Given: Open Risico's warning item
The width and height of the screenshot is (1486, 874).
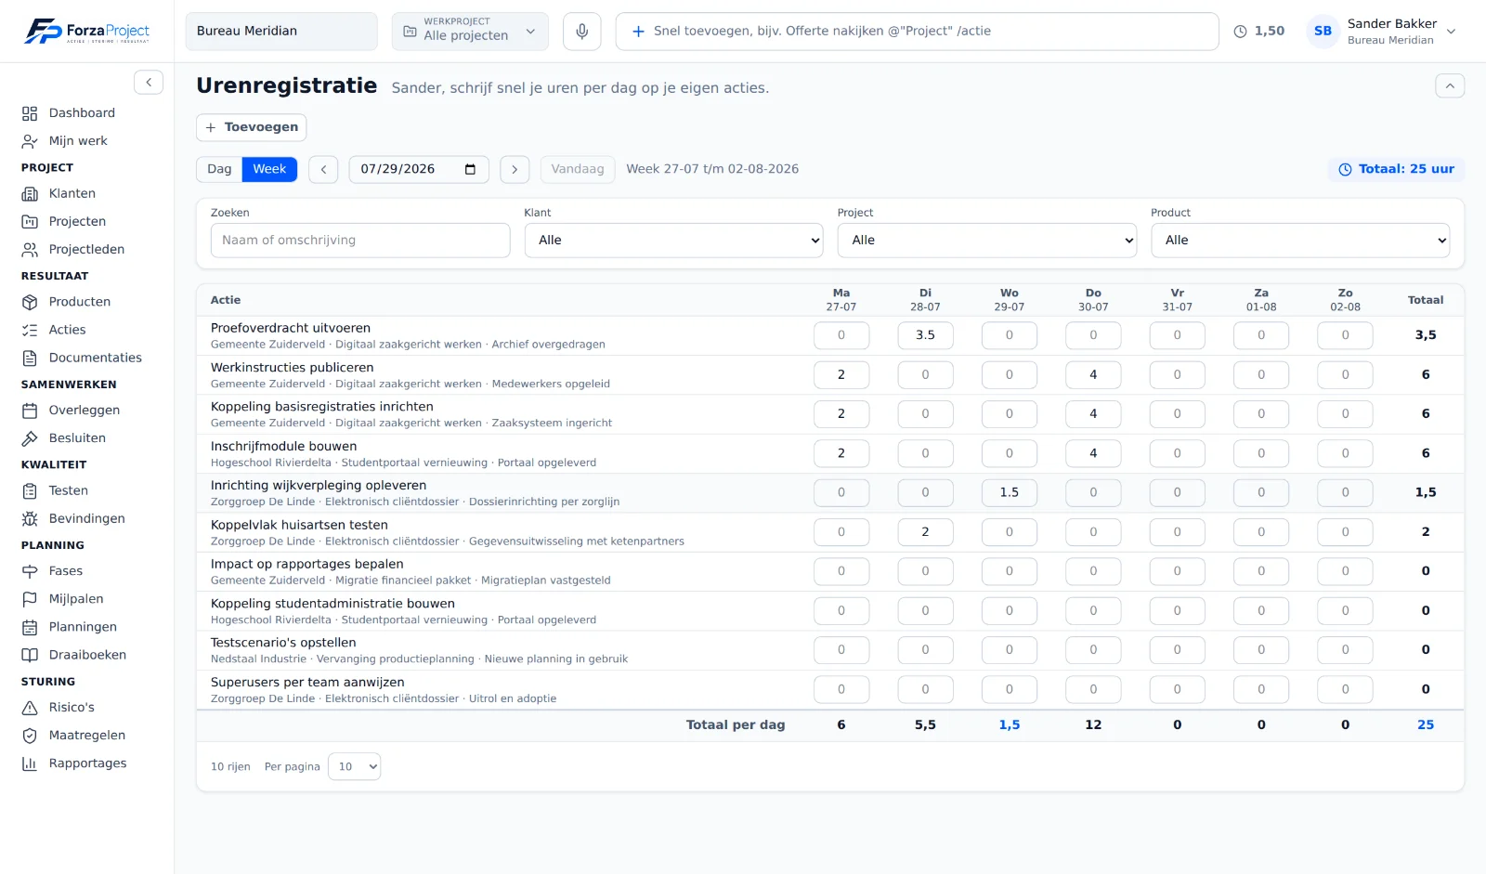Looking at the screenshot, I should click(72, 708).
